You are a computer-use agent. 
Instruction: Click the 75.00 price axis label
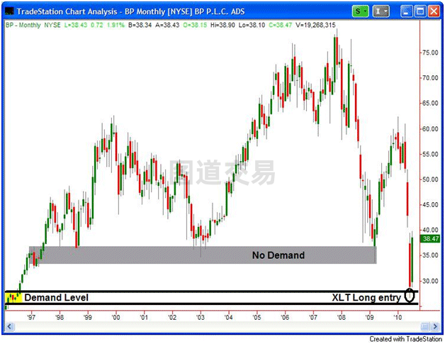click(430, 52)
